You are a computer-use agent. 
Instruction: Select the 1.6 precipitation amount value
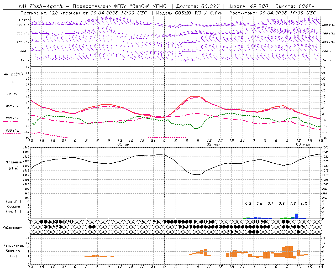(x=293, y=203)
